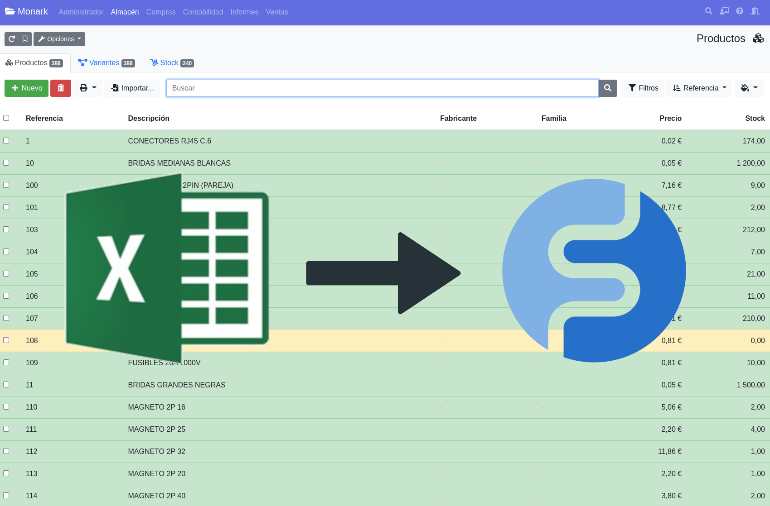Click the red trash delete icon

(x=61, y=88)
